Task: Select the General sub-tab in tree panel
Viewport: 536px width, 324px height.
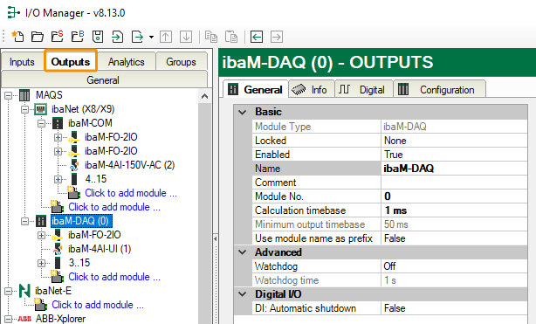Action: coord(103,80)
